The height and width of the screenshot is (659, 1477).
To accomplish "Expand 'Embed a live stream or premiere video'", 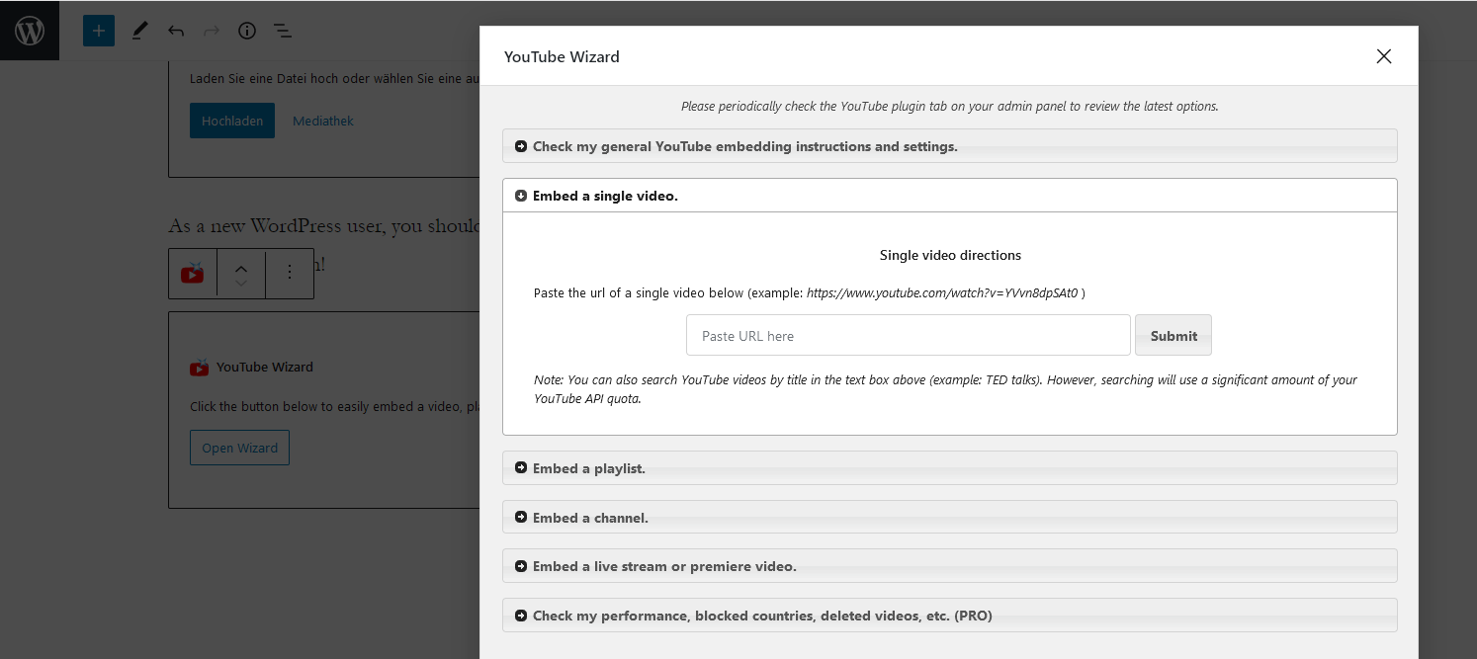I will click(x=950, y=566).
